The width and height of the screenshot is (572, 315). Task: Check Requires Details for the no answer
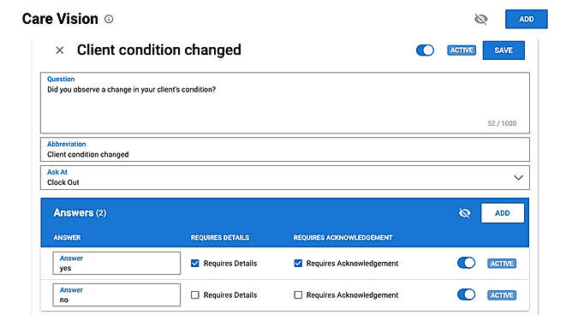point(195,295)
